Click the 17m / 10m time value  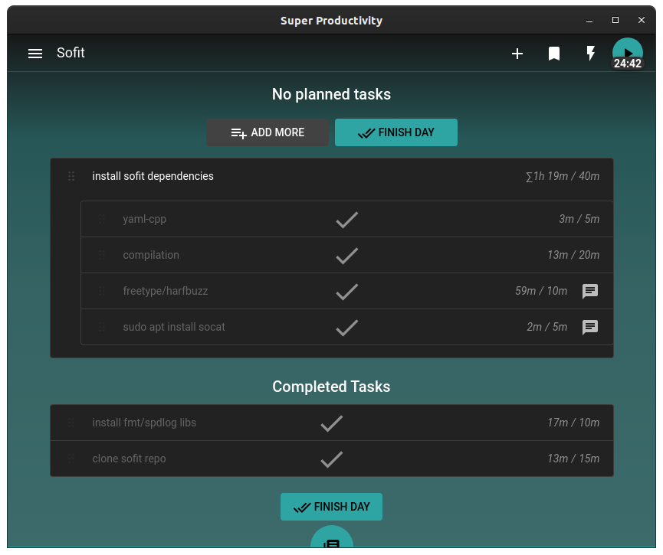[573, 423]
